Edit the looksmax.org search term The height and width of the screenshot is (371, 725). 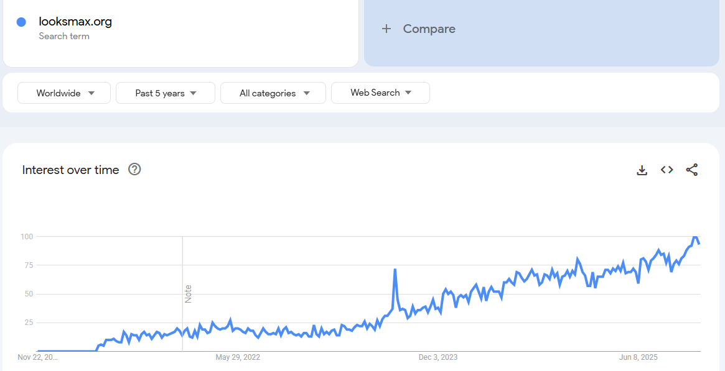[x=75, y=22]
